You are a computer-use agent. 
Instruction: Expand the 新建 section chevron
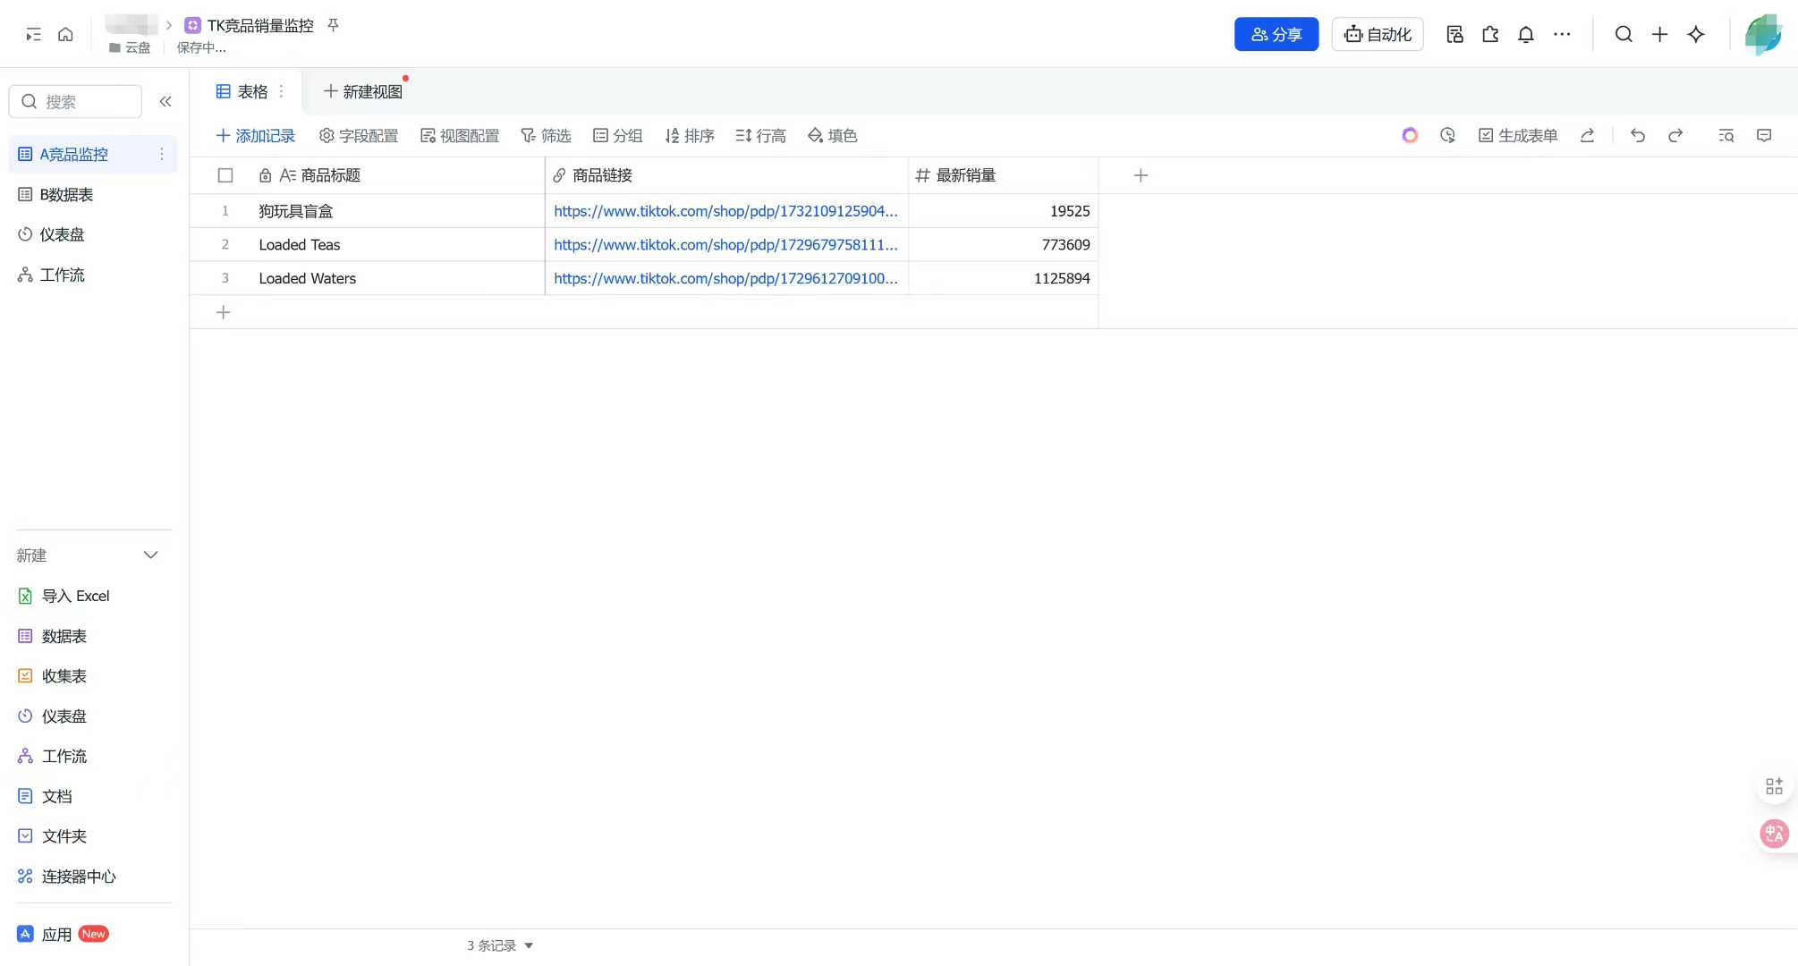[150, 555]
